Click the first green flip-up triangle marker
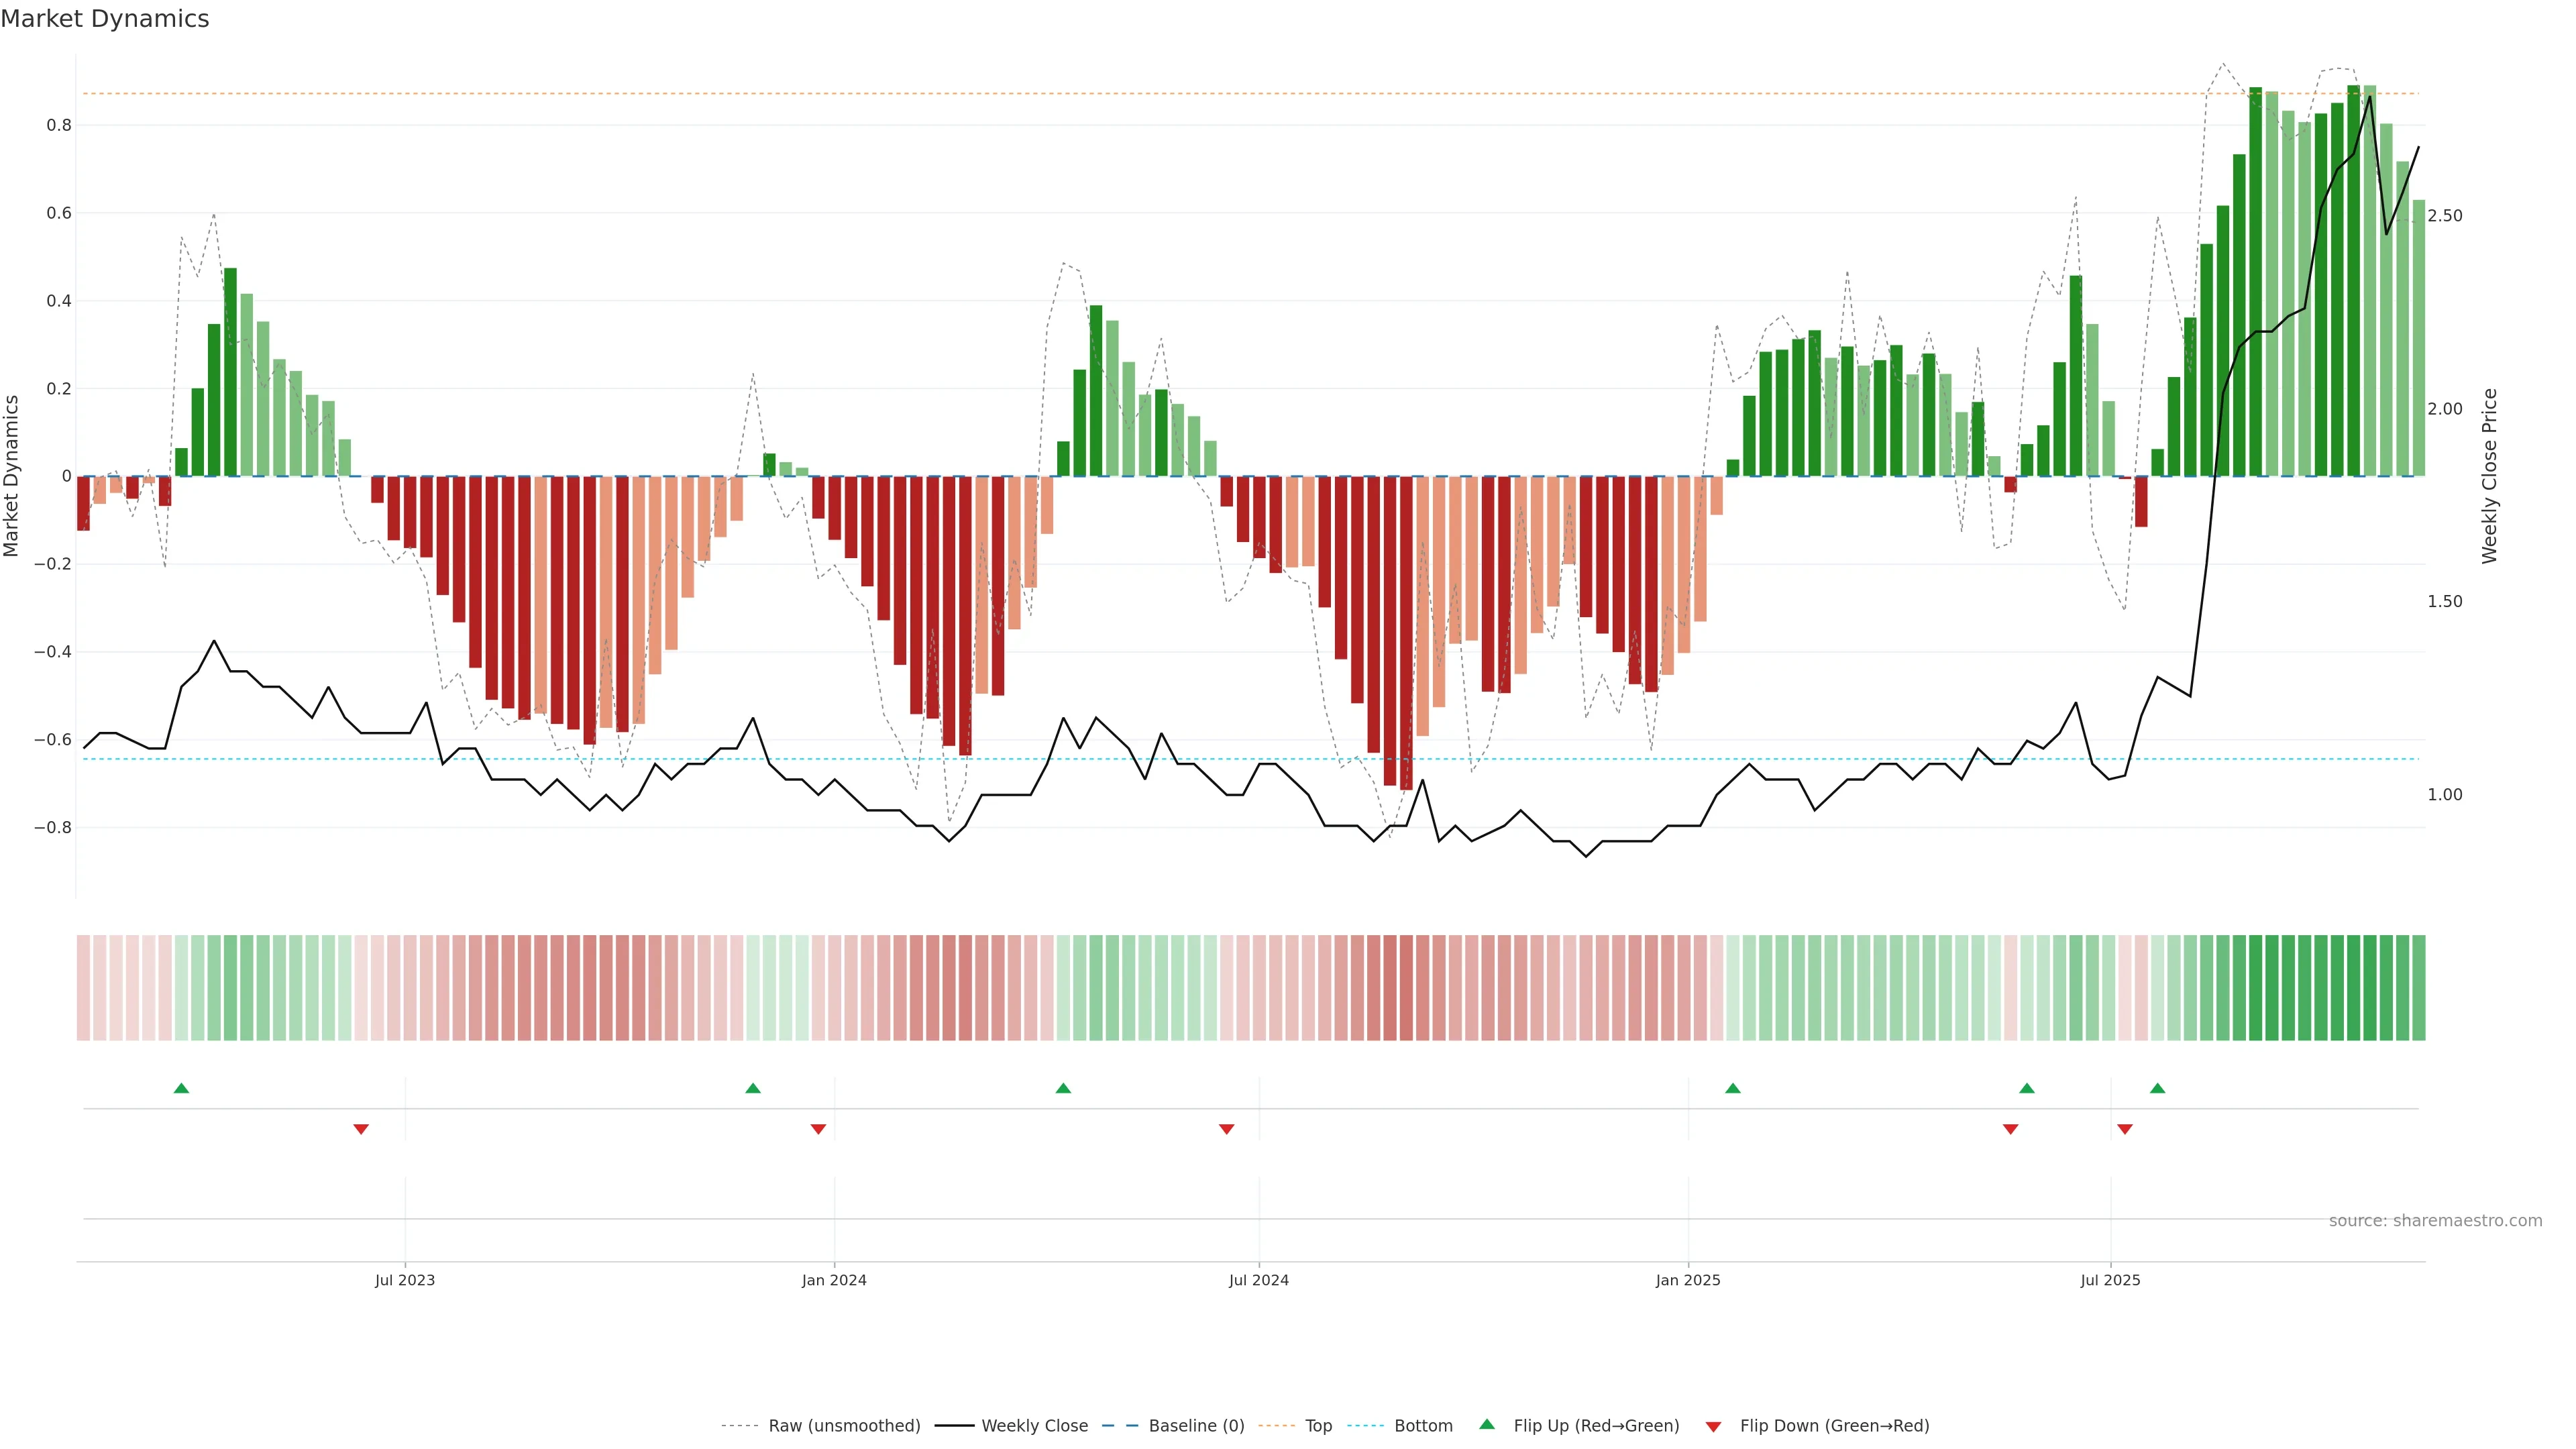The width and height of the screenshot is (2576, 1449). 181,1088
